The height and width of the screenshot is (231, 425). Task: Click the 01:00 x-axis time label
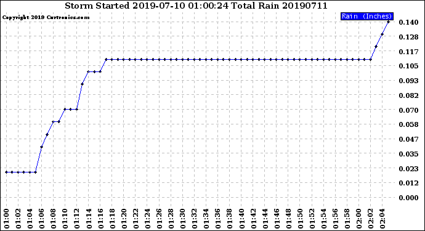(6, 219)
